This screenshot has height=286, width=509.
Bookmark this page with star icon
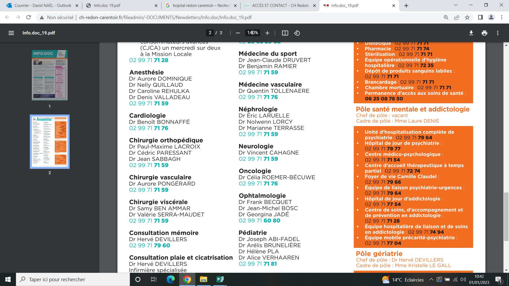pyautogui.click(x=467, y=17)
